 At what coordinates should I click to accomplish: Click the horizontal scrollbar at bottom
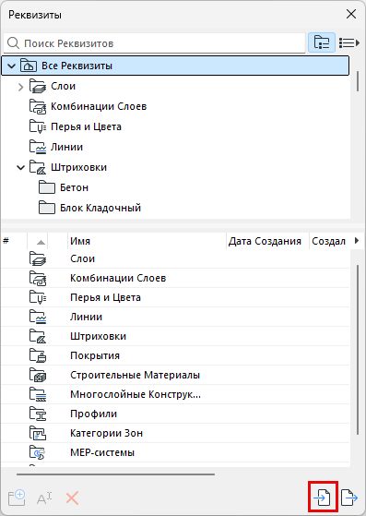(x=115, y=474)
